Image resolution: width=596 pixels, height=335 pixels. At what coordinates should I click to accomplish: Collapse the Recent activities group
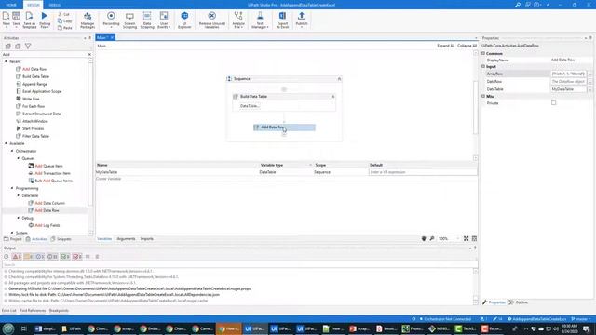point(6,61)
